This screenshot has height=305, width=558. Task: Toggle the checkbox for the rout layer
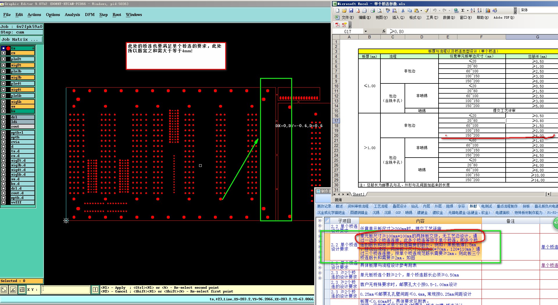(4, 126)
